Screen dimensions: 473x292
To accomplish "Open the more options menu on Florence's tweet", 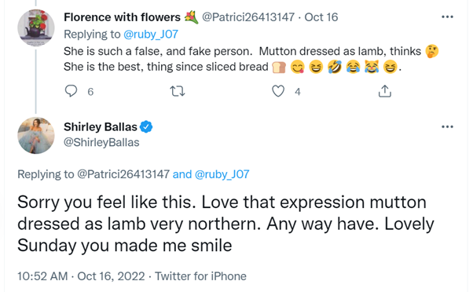I will coord(447,16).
